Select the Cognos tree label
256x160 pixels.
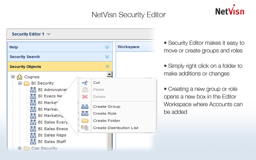click(32, 77)
